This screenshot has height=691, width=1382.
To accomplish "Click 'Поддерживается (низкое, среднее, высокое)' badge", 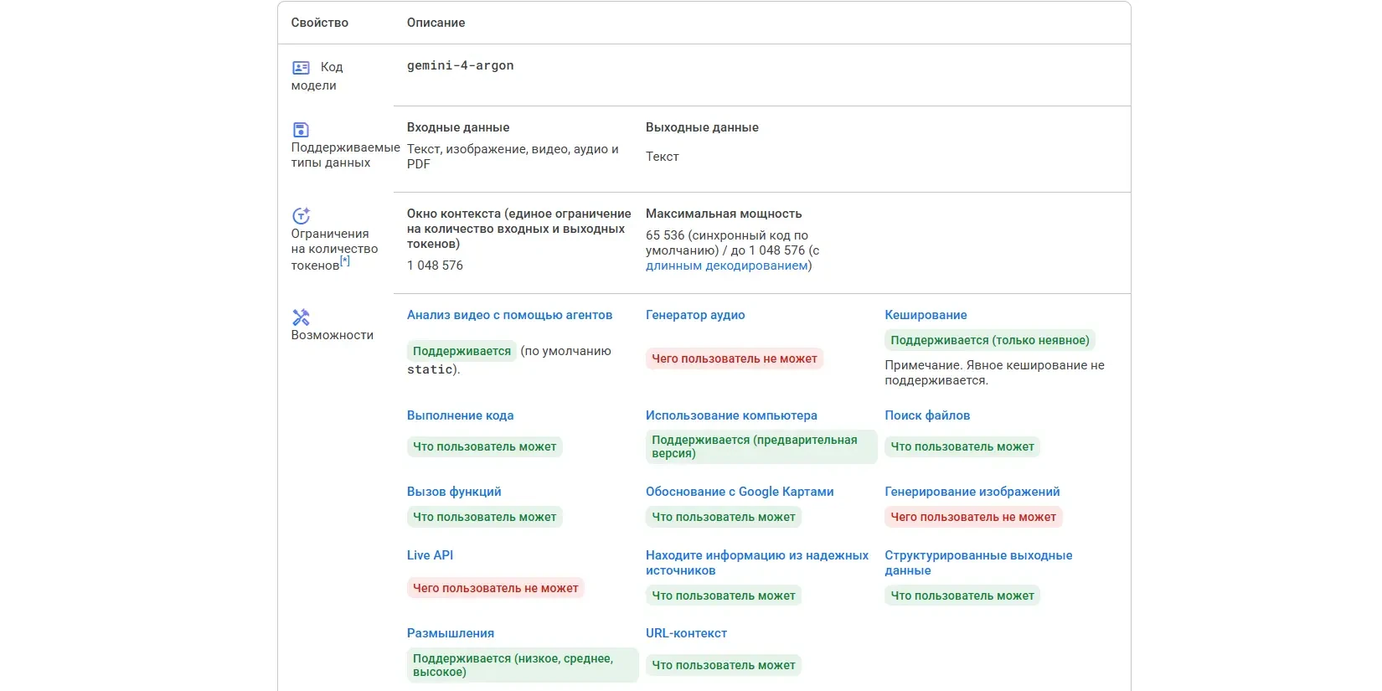I will point(523,665).
